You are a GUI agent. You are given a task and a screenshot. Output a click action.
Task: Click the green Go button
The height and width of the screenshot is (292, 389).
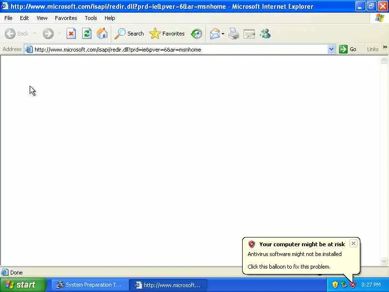coord(348,49)
